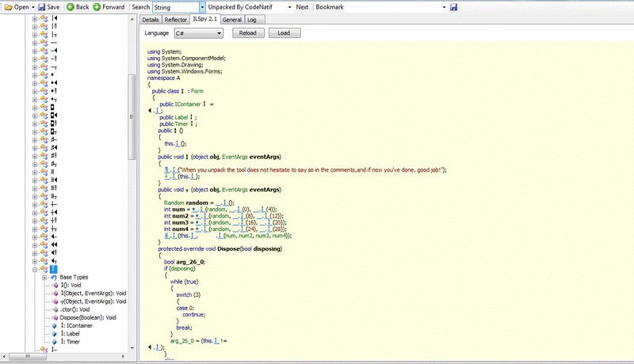Click the Form type link in code
Image resolution: width=634 pixels, height=364 pixels.
pos(197,91)
